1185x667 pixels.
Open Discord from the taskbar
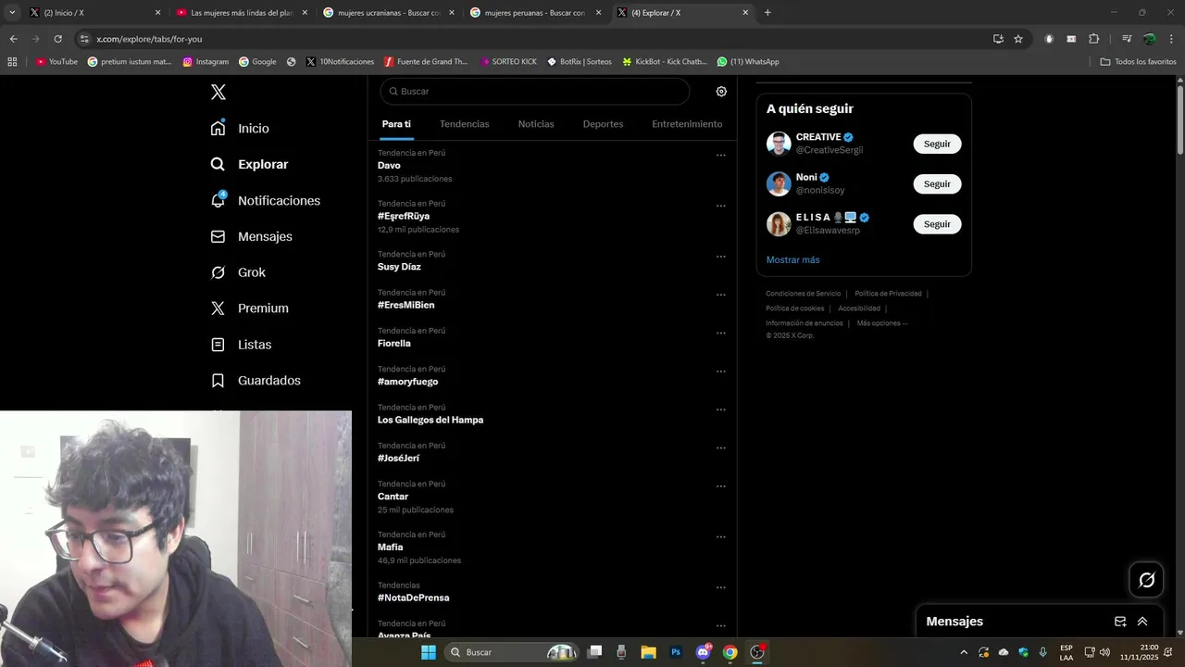click(x=703, y=652)
